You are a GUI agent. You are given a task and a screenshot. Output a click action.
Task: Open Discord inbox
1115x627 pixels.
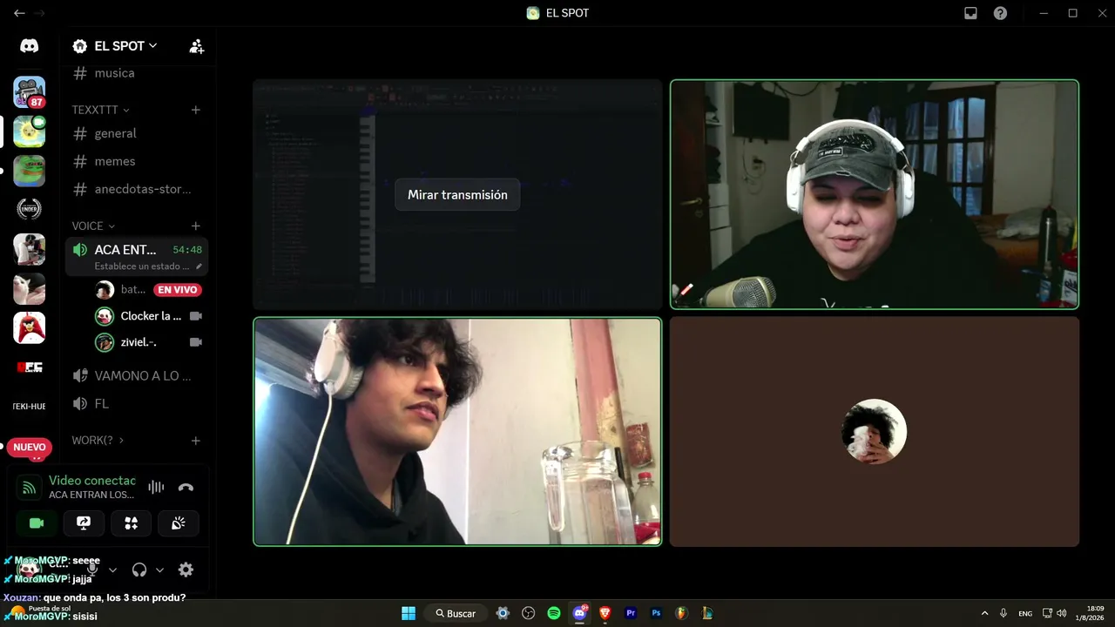pyautogui.click(x=970, y=13)
